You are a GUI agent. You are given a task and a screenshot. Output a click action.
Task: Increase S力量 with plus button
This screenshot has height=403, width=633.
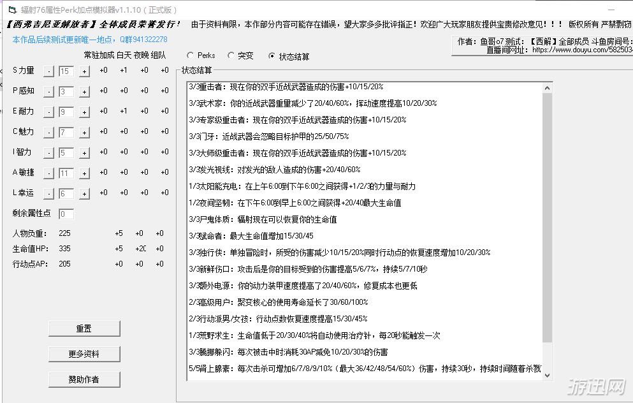coord(84,71)
